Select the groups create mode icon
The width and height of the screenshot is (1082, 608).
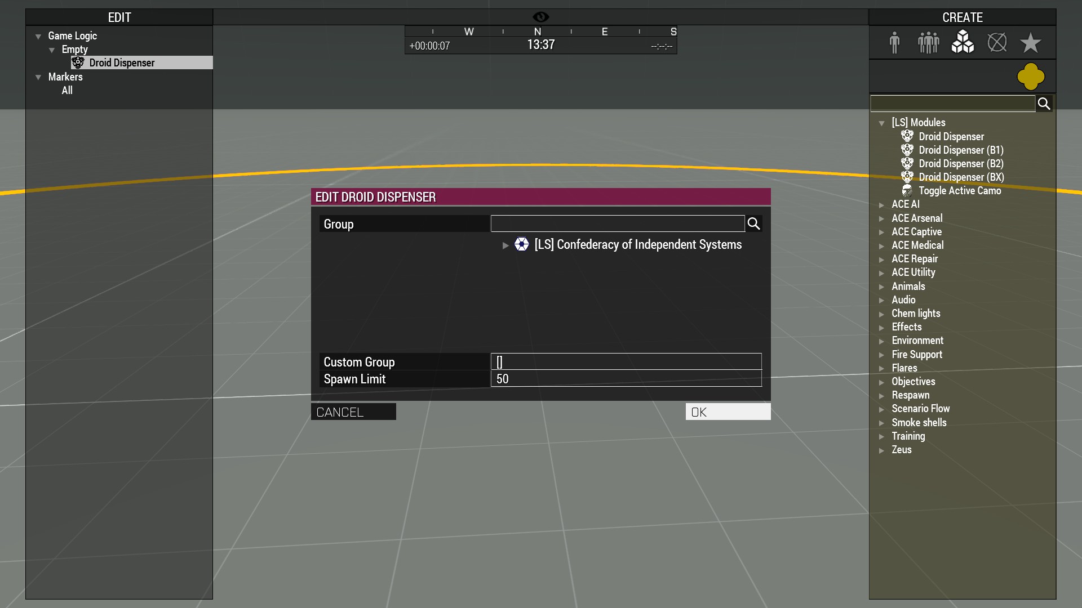(x=928, y=43)
